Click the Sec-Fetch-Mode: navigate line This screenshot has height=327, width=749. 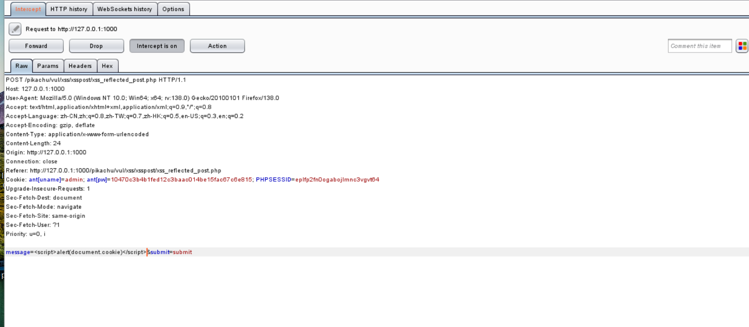(x=43, y=207)
